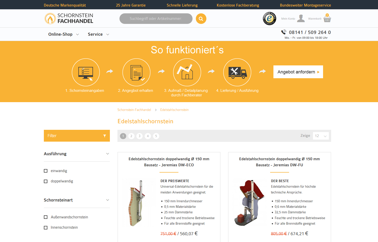Viewport: 378px width, 242px height.
Task: Open the Zeige 12 dropdown
Action: pos(321,136)
